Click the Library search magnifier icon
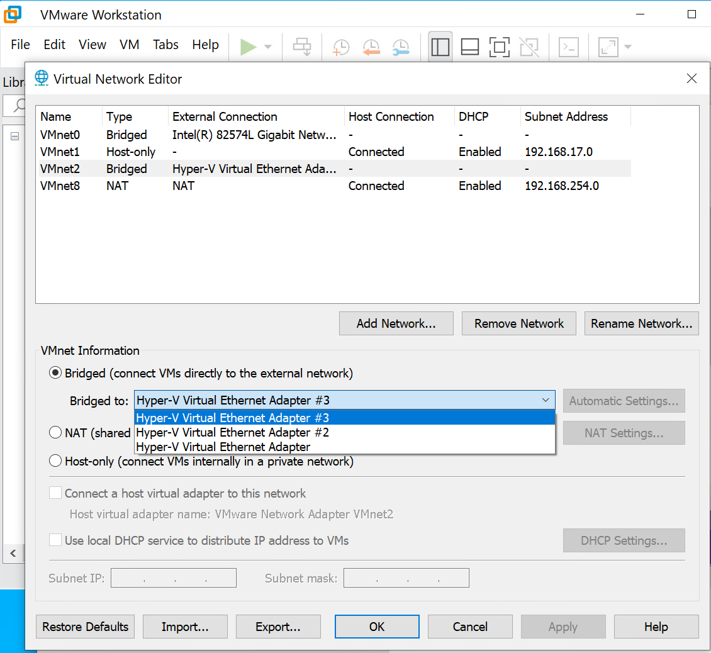The width and height of the screenshot is (711, 653). pyautogui.click(x=19, y=106)
